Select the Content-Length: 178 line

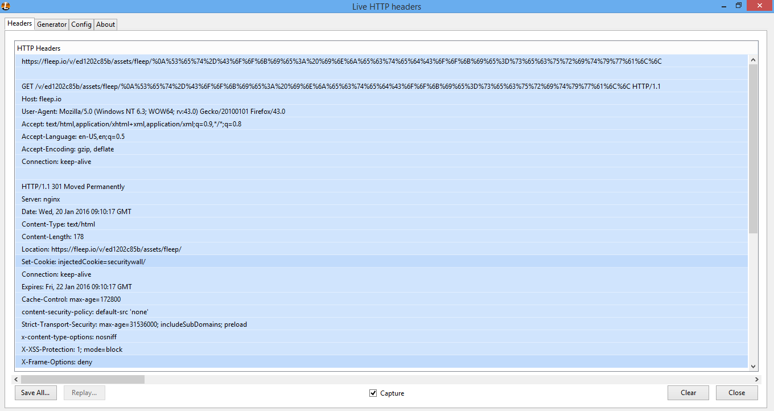[x=381, y=237]
